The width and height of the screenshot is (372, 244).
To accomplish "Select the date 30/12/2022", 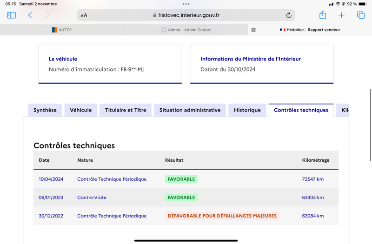I will click(51, 216).
